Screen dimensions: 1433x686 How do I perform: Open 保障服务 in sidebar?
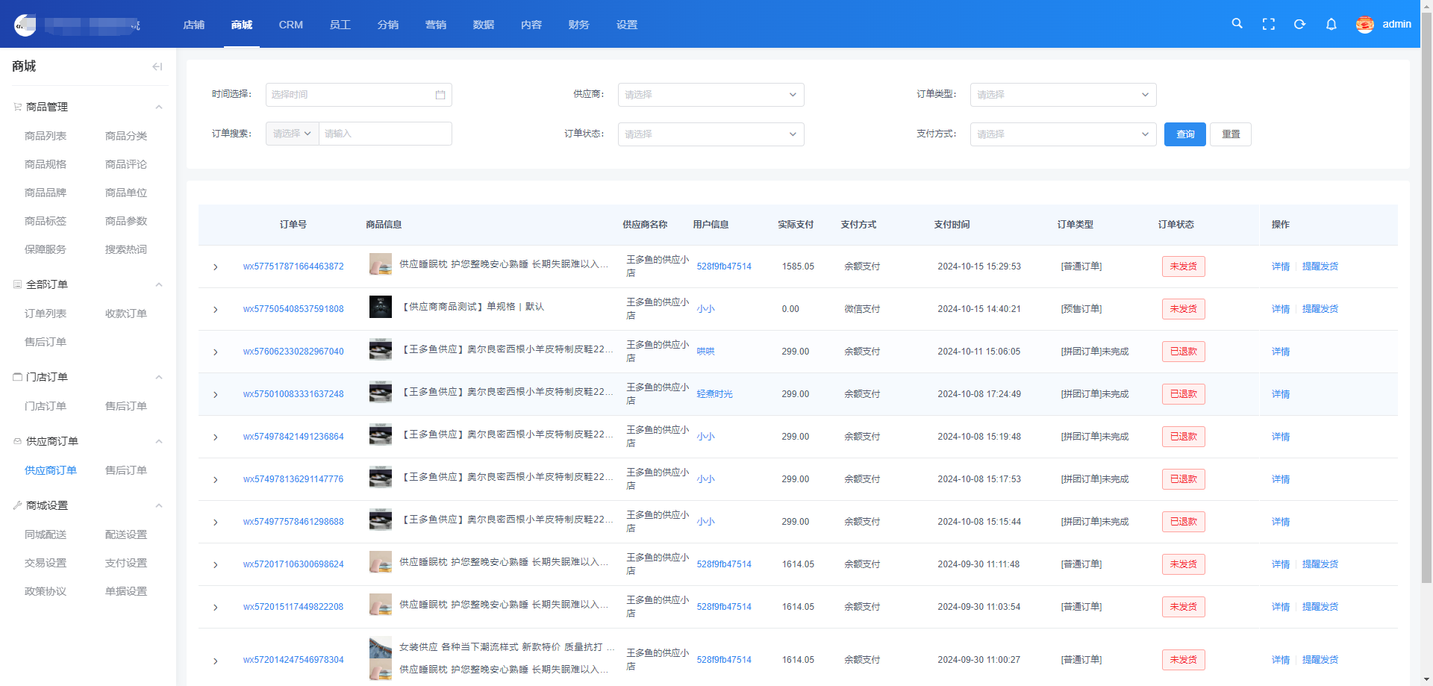pyautogui.click(x=46, y=249)
